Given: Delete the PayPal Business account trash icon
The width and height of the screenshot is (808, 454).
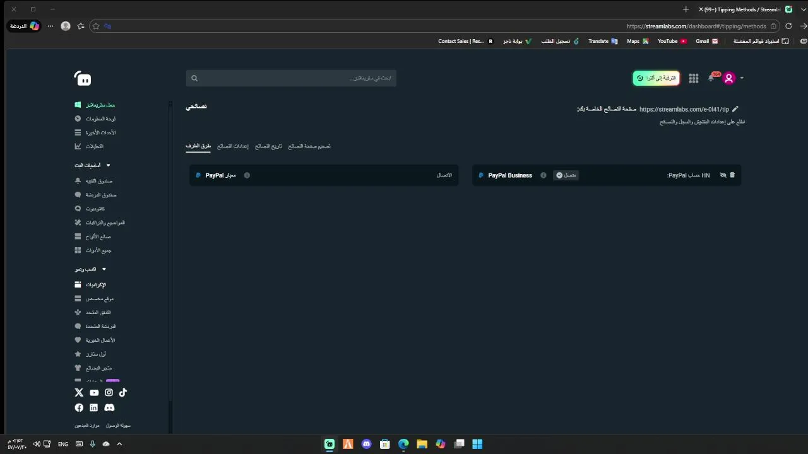Looking at the screenshot, I should [732, 175].
